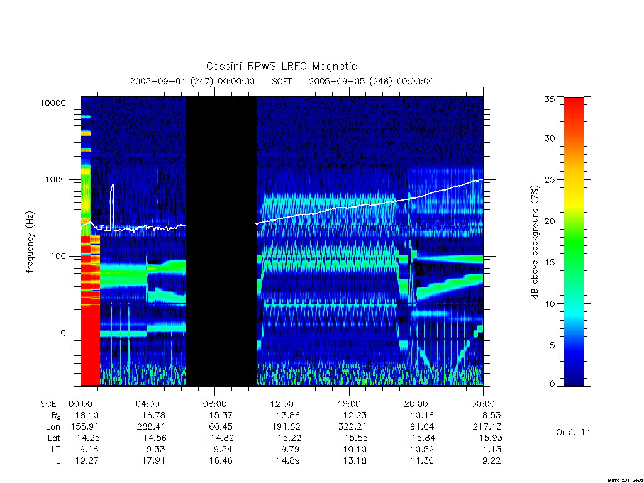This screenshot has height=483, width=644.
Task: Click the 1000 frequency tick label
Action: (55, 179)
